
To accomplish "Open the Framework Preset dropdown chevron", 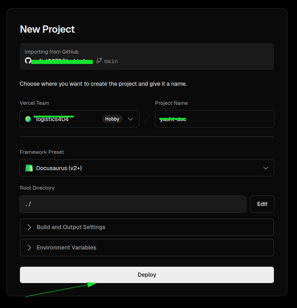I will pos(266,168).
